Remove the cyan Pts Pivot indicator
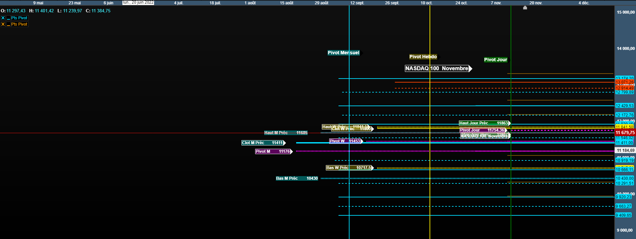This screenshot has width=636, height=239. click(x=3, y=18)
